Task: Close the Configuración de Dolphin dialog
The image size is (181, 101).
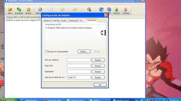Action: coord(106,15)
